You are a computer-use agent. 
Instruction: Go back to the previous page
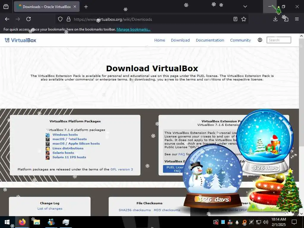(7, 19)
